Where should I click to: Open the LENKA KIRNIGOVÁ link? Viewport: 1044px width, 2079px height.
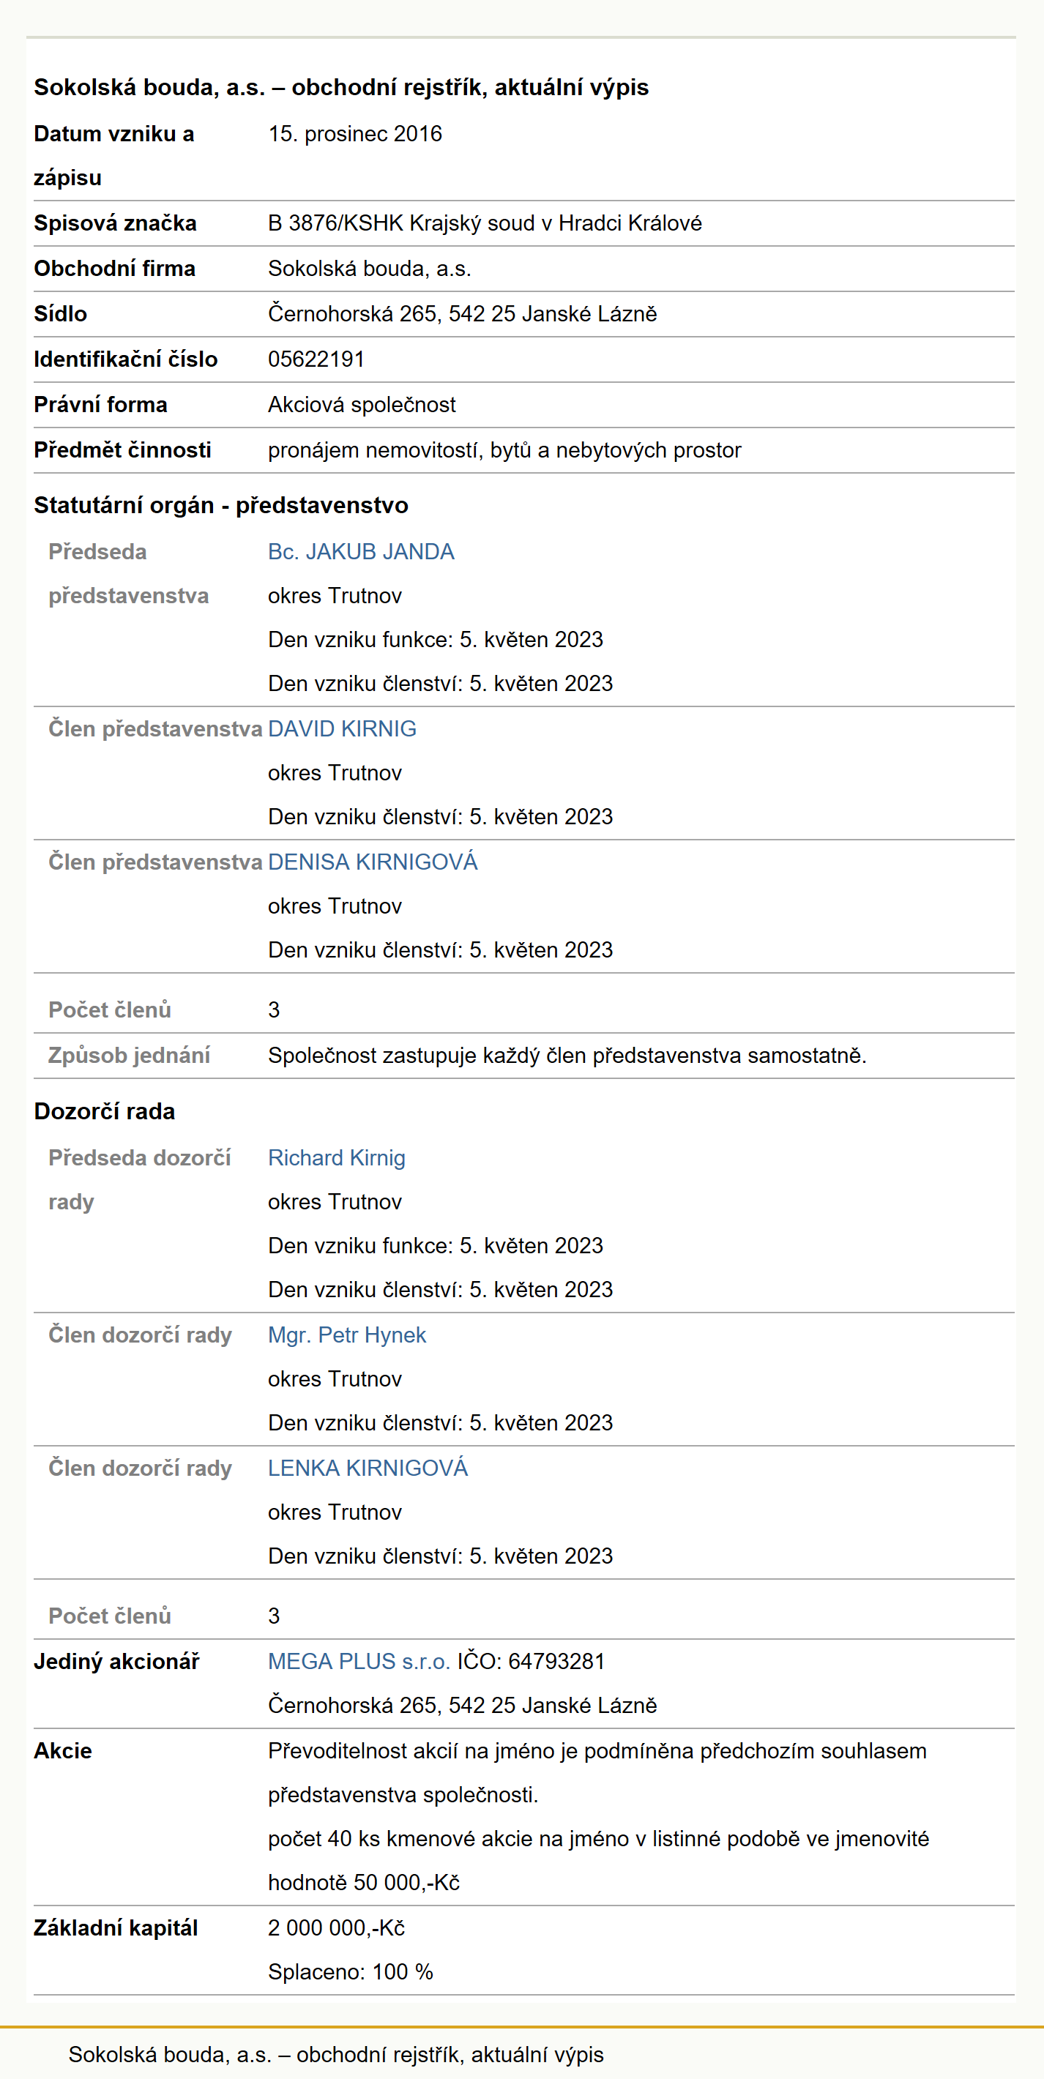[368, 1468]
